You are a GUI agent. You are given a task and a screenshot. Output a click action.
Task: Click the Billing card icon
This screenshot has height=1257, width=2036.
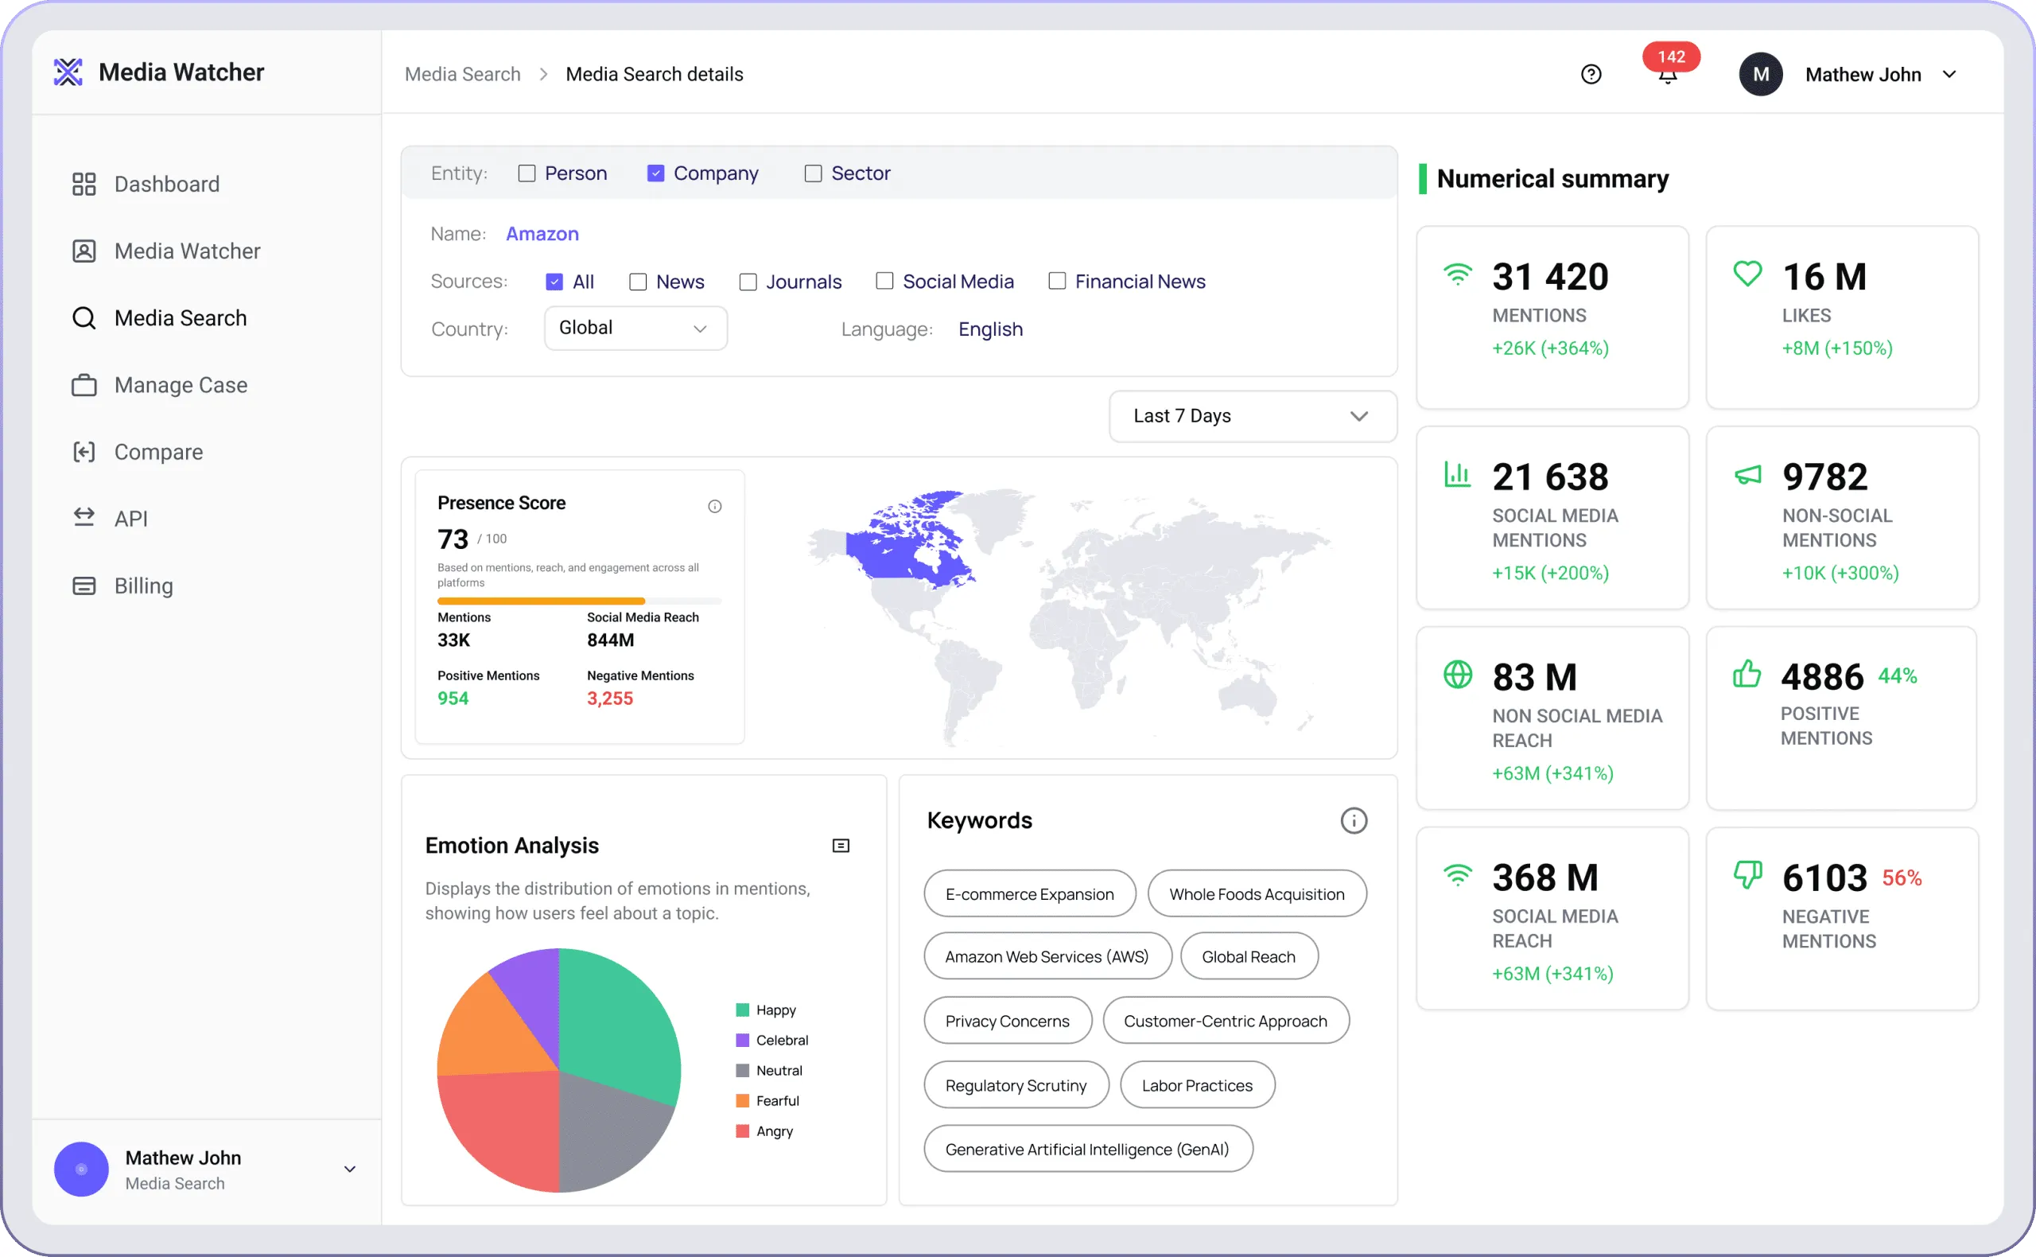[84, 586]
